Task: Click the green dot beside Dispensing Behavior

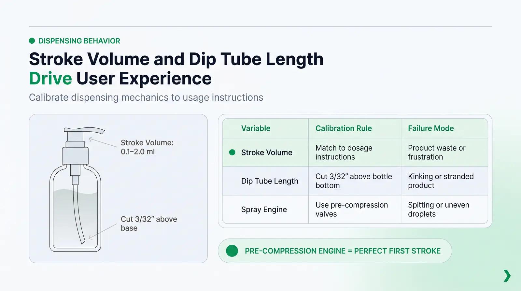Action: pyautogui.click(x=32, y=41)
